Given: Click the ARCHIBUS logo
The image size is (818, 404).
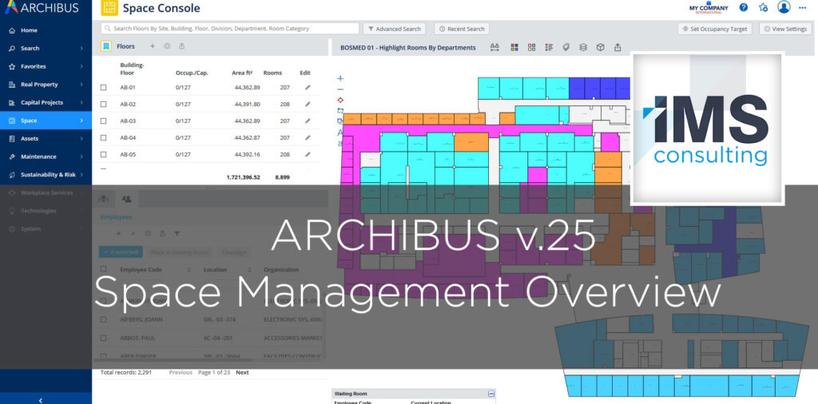Looking at the screenshot, I should pyautogui.click(x=42, y=7).
